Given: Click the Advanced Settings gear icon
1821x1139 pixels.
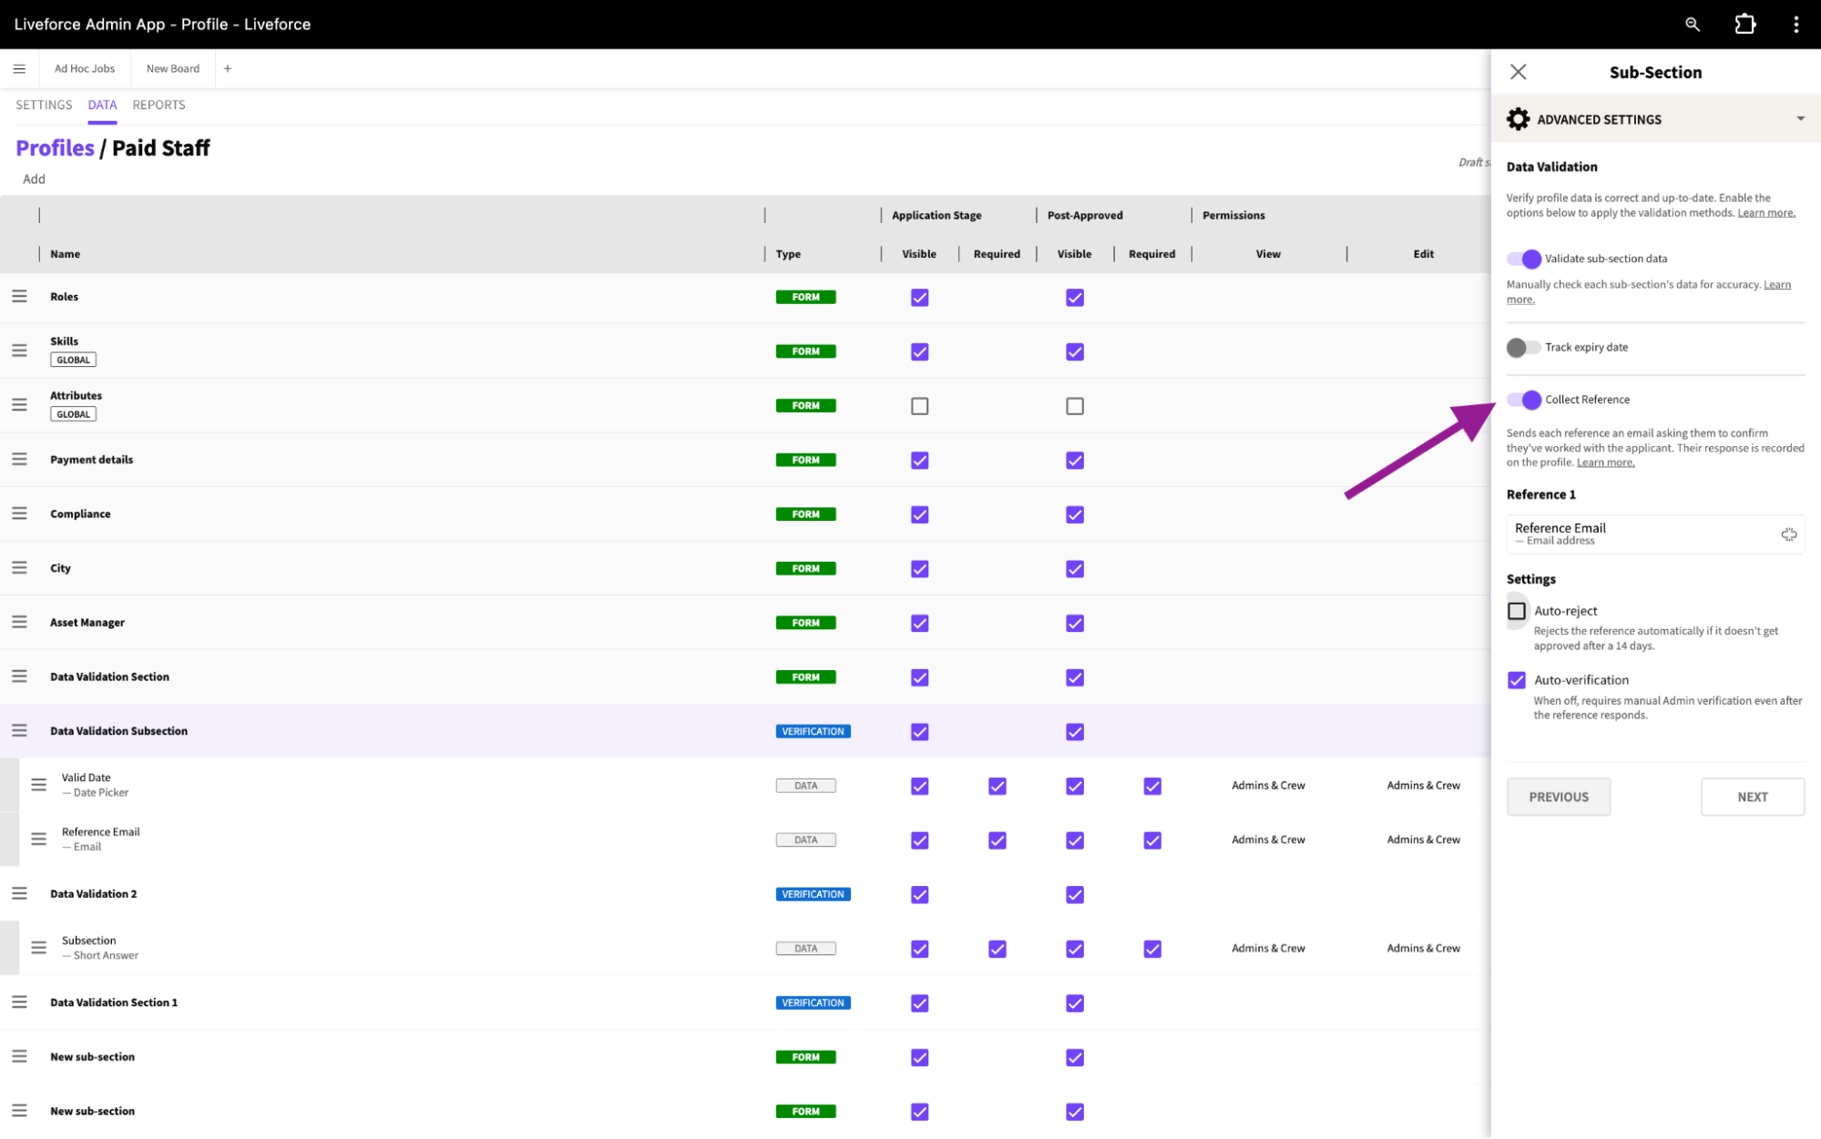Looking at the screenshot, I should point(1518,119).
